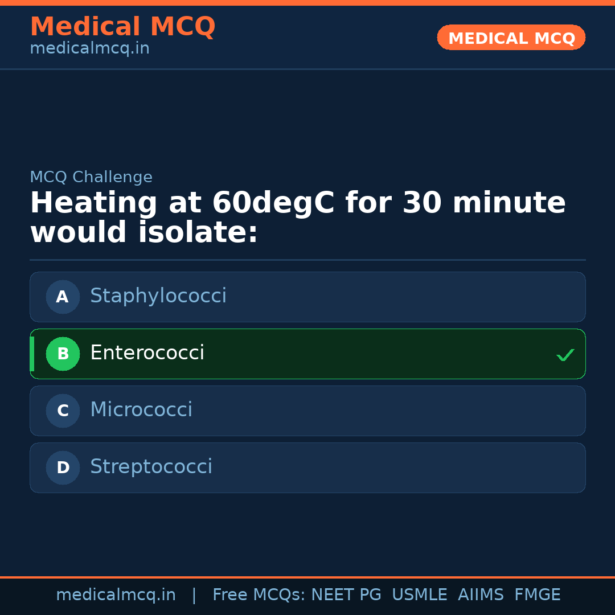The height and width of the screenshot is (615, 615).
Task: Click the USMLE footer label
Action: pos(419,595)
